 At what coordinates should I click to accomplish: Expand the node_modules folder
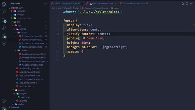(x=24, y=18)
